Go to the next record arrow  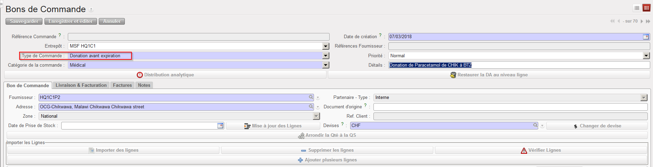642,21
